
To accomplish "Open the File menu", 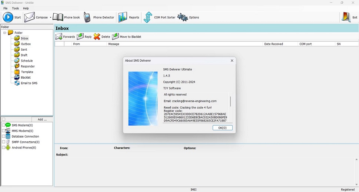I will (6, 8).
